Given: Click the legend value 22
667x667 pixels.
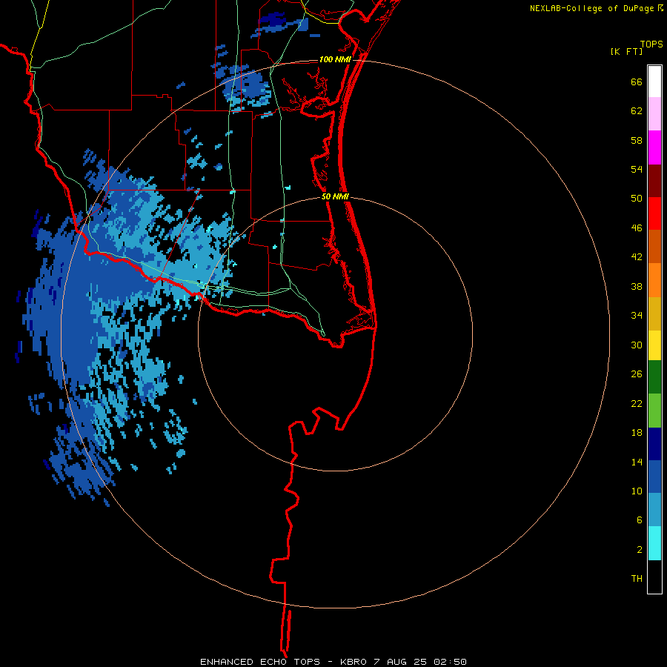Looking at the screenshot, I should point(637,403).
